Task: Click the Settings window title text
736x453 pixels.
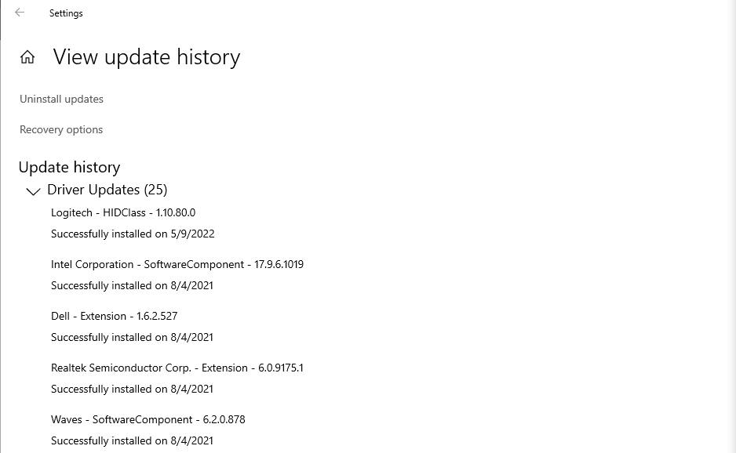Action: [x=66, y=13]
